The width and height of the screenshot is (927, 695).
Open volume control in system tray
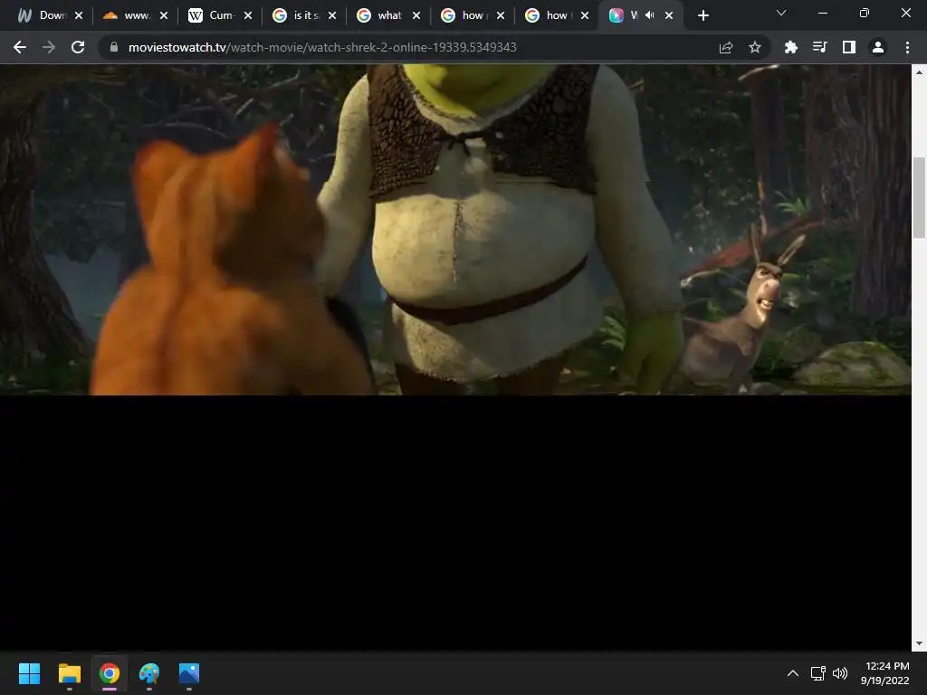tap(839, 673)
